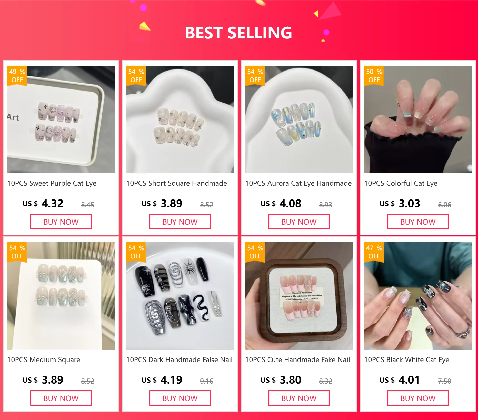
Task: Click BUY NOW for Sweet Purple Cat Eye
Action: click(61, 222)
